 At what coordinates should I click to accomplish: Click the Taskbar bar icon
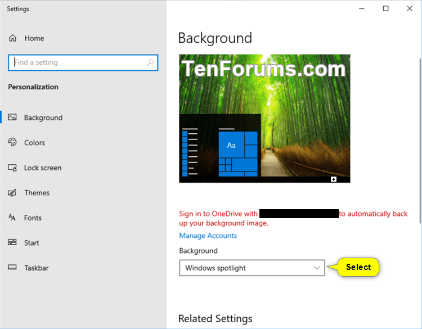(12, 267)
